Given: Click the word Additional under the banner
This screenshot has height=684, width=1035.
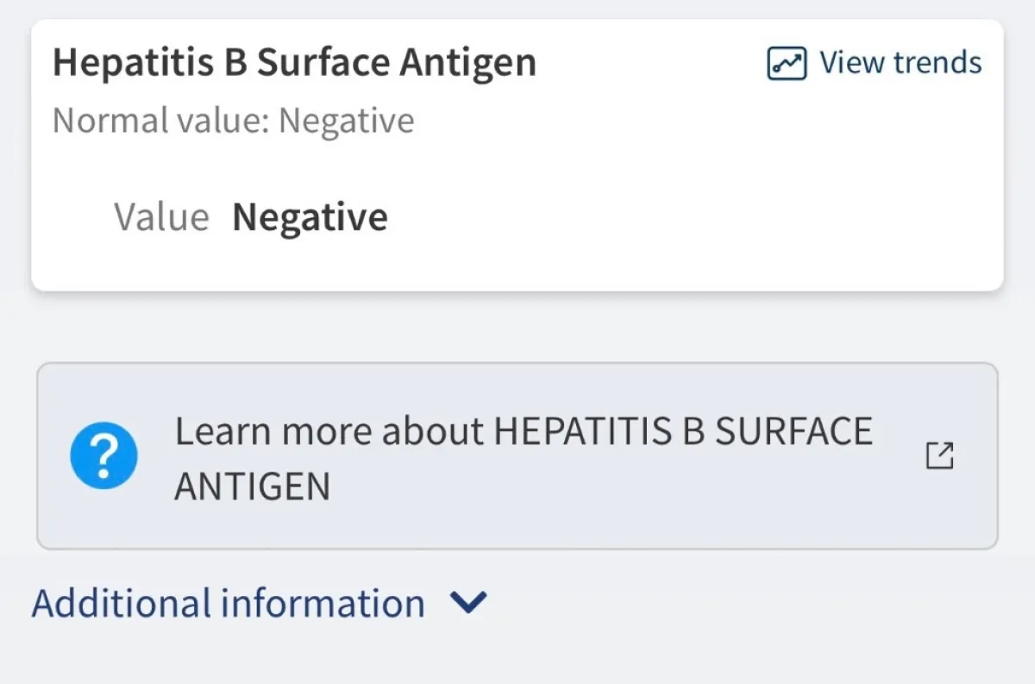Looking at the screenshot, I should coord(122,603).
